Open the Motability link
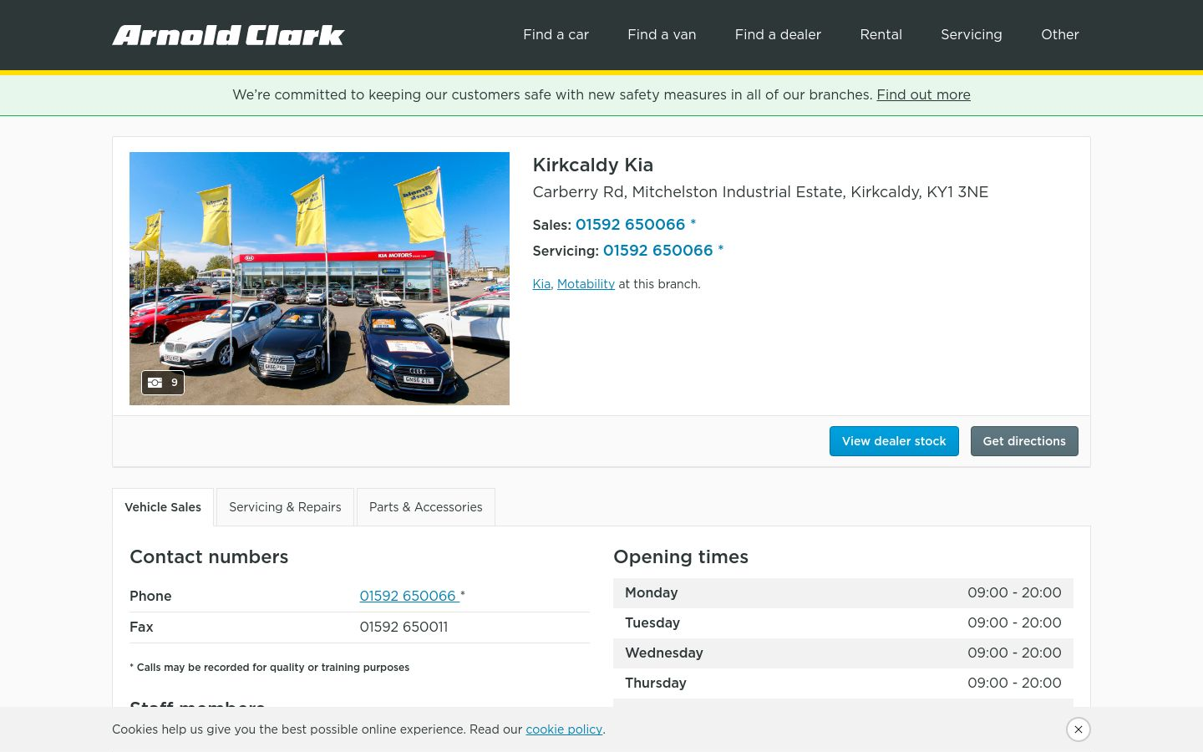The height and width of the screenshot is (752, 1203). pos(586,284)
